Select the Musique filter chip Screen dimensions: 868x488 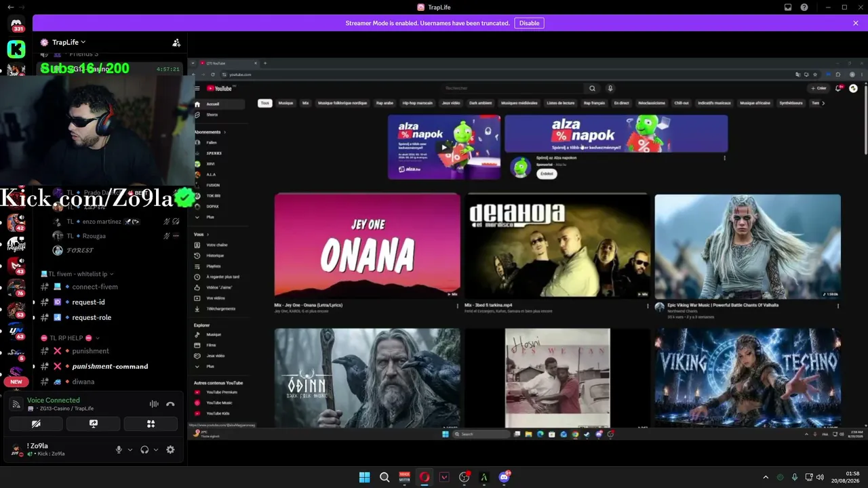285,103
